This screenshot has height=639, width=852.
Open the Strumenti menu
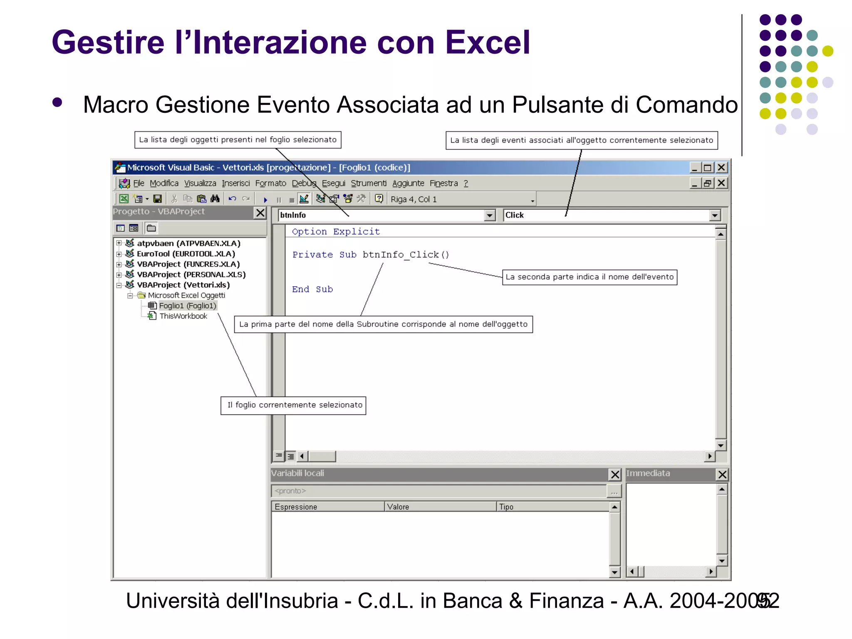click(x=369, y=183)
